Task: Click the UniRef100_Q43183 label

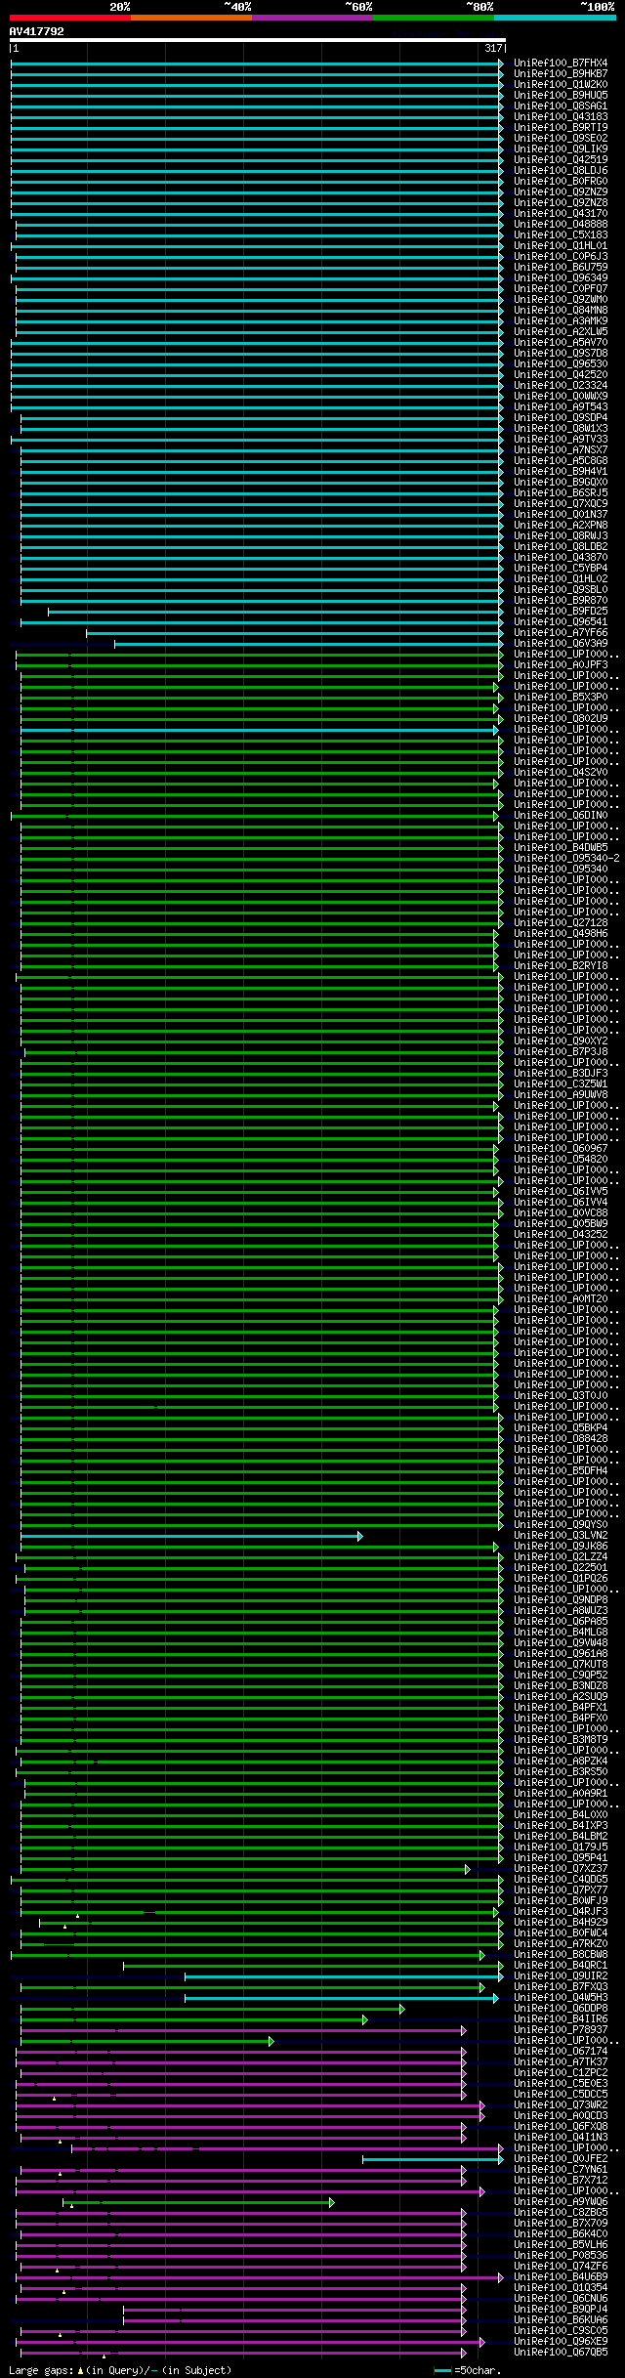Action: point(561,117)
